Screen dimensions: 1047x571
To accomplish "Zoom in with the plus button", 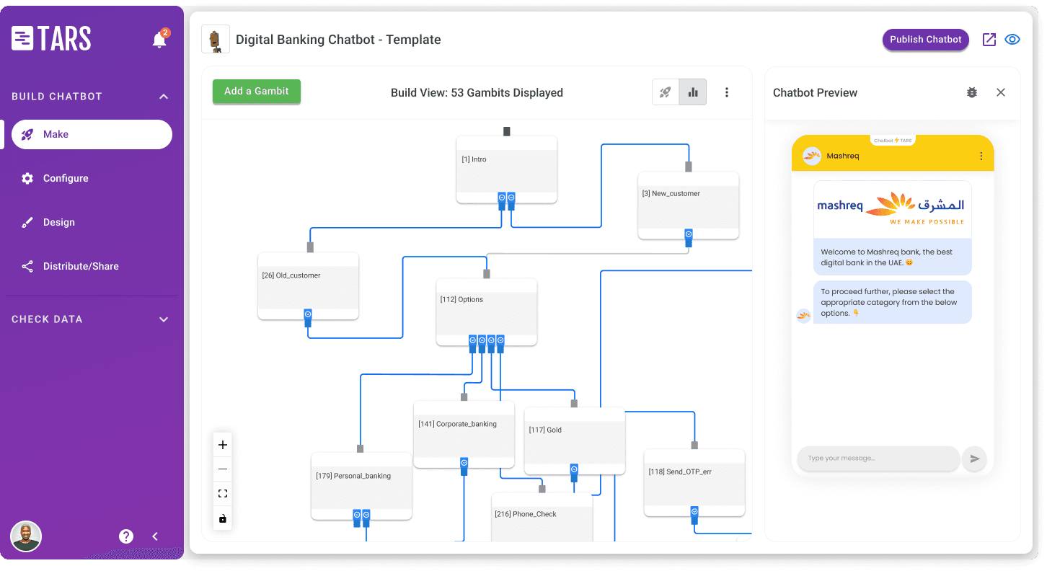I will pos(223,445).
